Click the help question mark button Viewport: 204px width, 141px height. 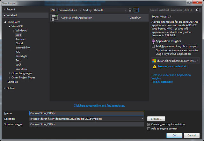(189, 2)
